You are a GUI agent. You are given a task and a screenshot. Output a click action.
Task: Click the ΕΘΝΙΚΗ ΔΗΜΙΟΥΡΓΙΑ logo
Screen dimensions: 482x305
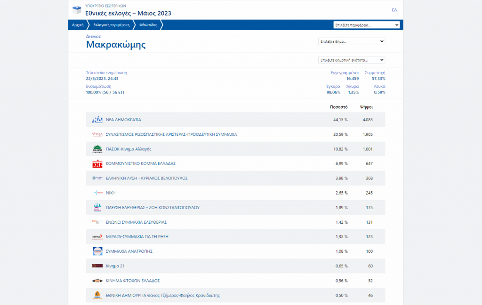[x=97, y=295]
